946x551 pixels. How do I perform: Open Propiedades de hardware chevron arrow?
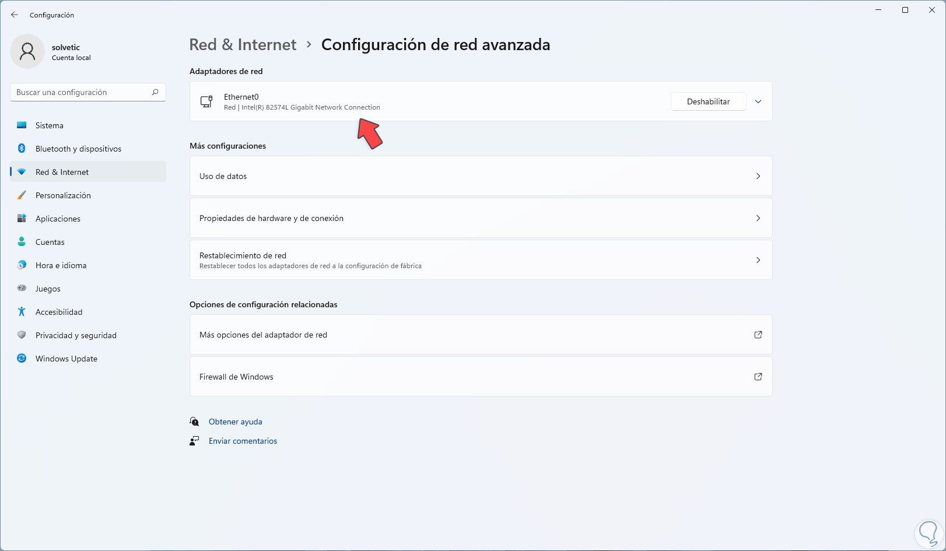click(x=758, y=218)
